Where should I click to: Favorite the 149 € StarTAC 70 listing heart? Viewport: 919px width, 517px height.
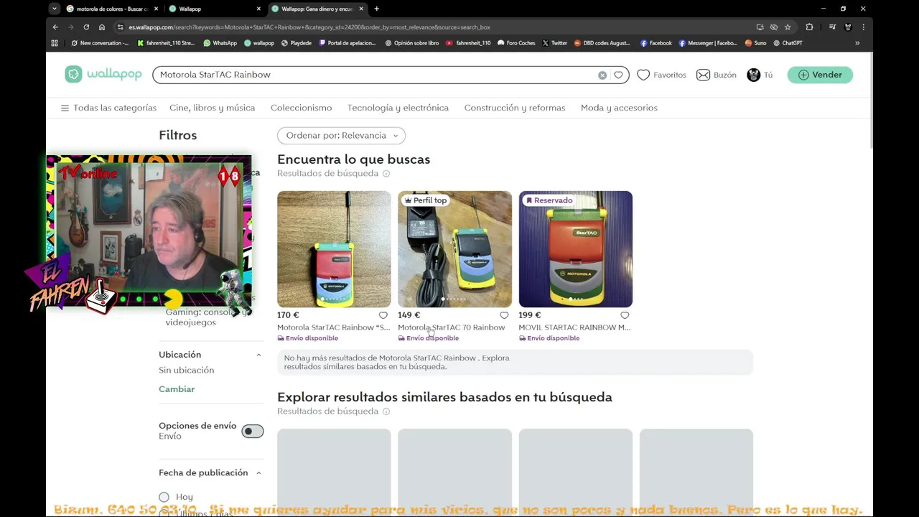point(504,315)
